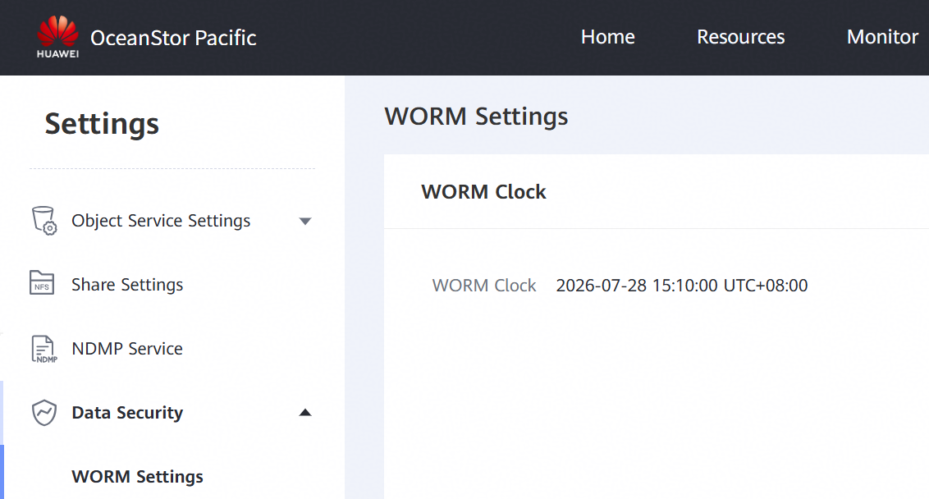This screenshot has width=929, height=499.
Task: Click the NDMP Service document icon
Action: point(43,349)
